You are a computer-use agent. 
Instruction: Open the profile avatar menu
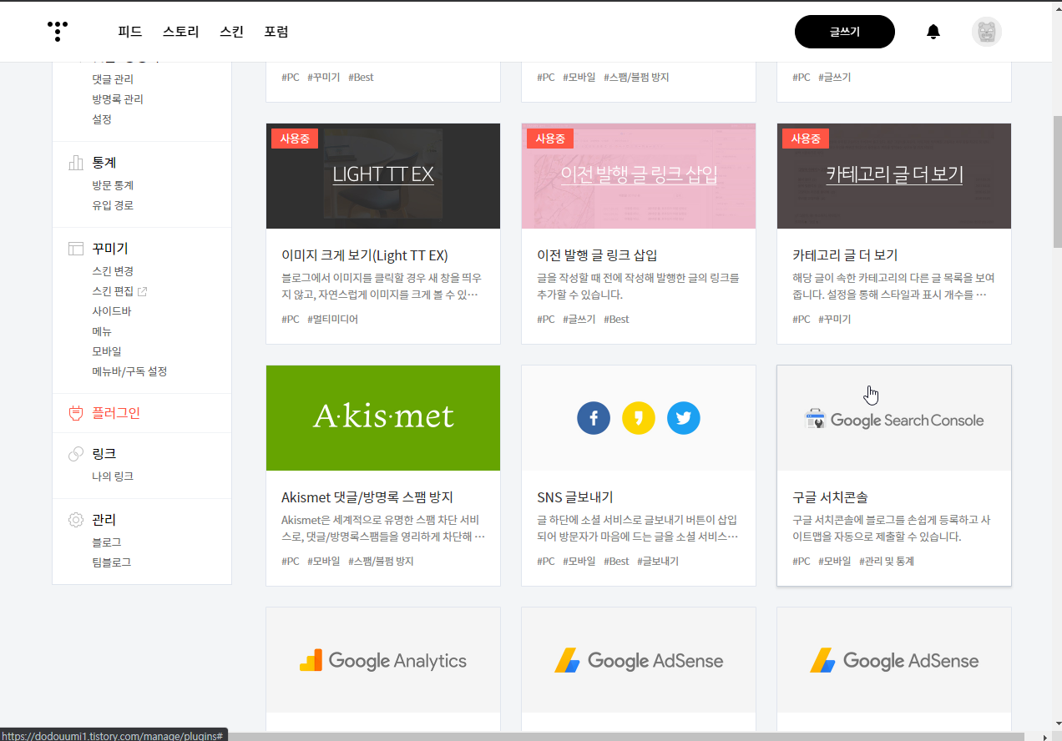click(987, 32)
